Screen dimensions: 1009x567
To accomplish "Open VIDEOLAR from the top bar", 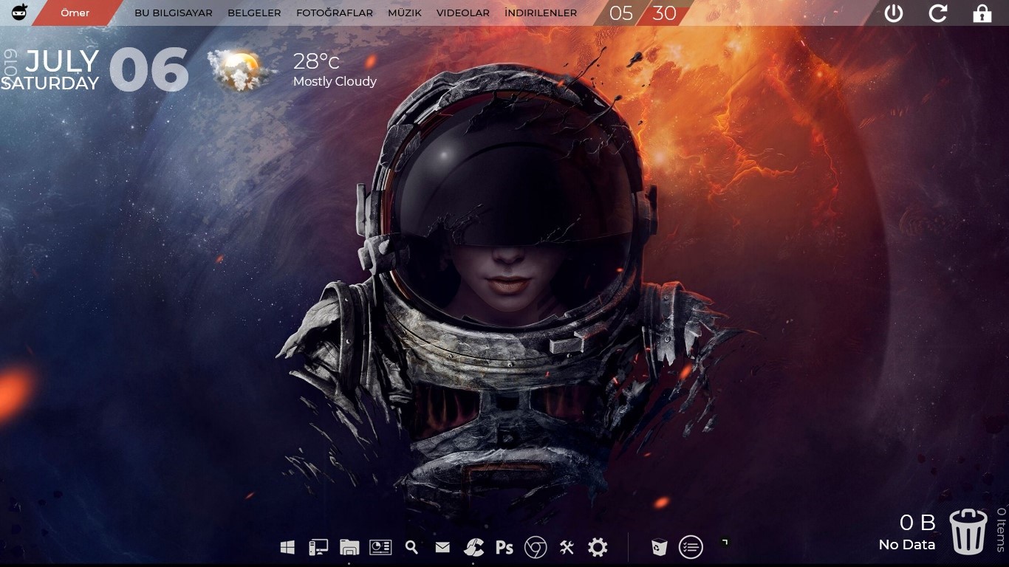I will click(463, 13).
